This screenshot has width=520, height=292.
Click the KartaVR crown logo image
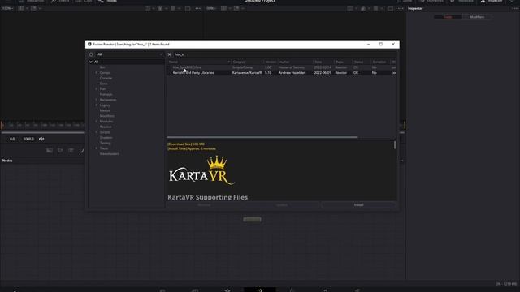click(x=201, y=170)
